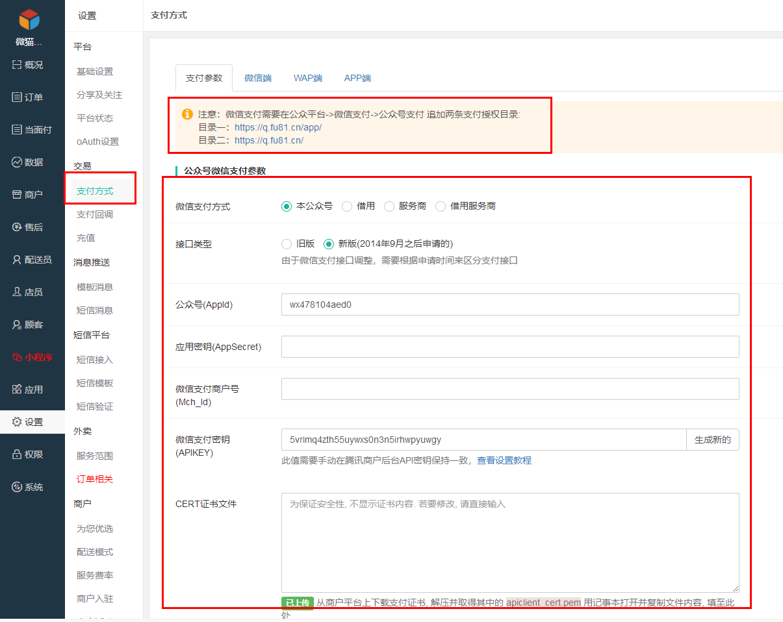Open 短信接入 in settings menu

click(x=95, y=360)
